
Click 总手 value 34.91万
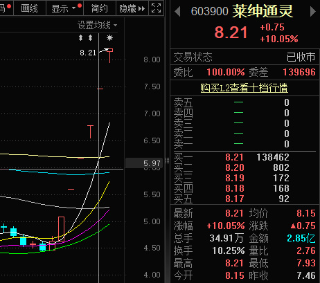tap(226, 238)
